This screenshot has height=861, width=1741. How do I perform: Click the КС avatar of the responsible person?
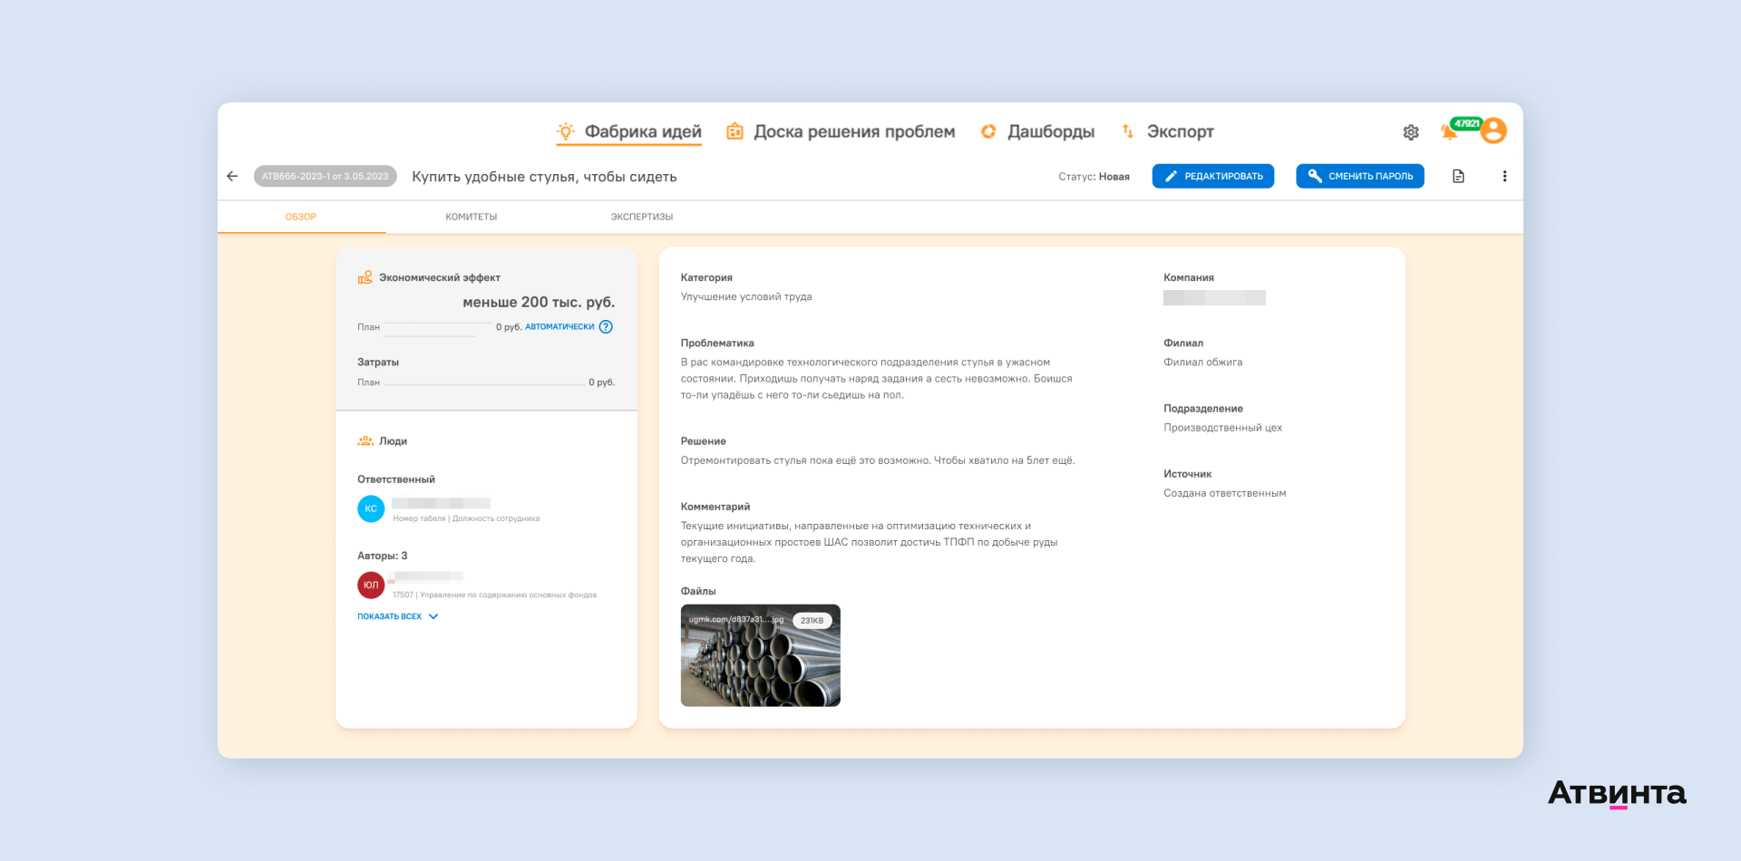pyautogui.click(x=371, y=508)
